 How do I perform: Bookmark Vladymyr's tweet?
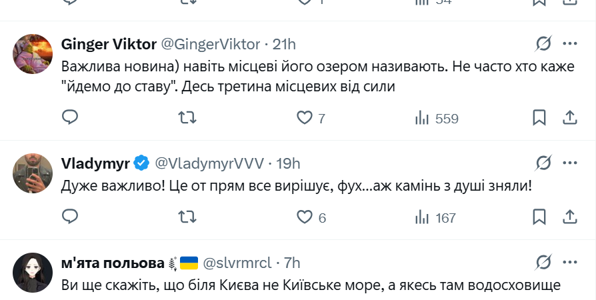(539, 217)
